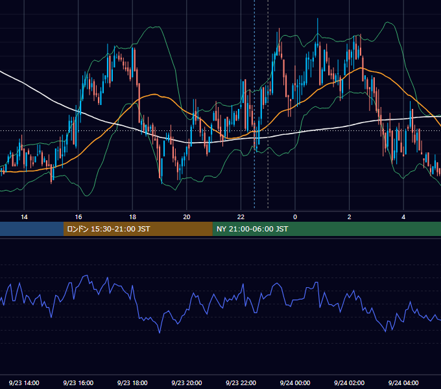
Task: Click the 9/23 14:00 date label
Action: [x=24, y=383]
